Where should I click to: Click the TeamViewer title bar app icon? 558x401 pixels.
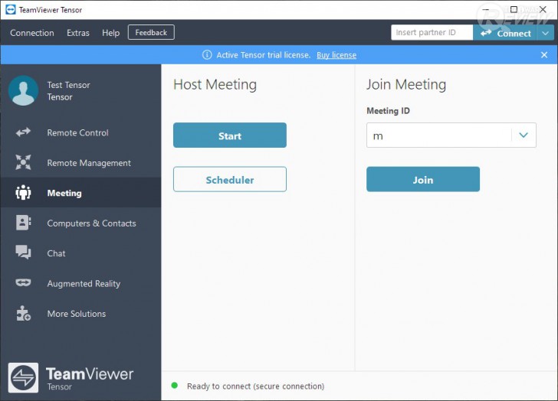pos(10,10)
